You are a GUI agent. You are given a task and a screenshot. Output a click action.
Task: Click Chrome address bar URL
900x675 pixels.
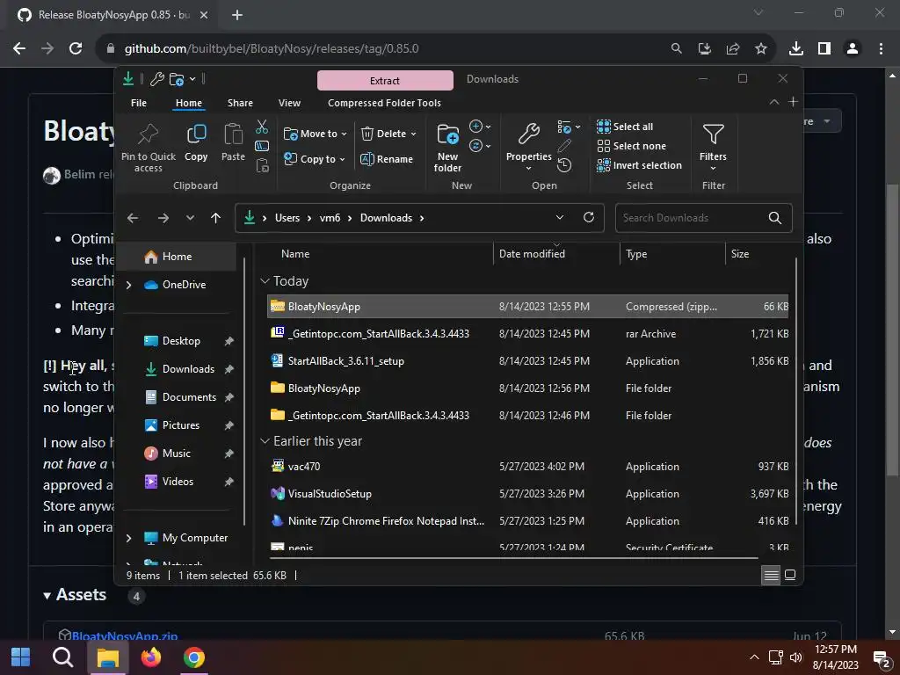pyautogui.click(x=272, y=48)
